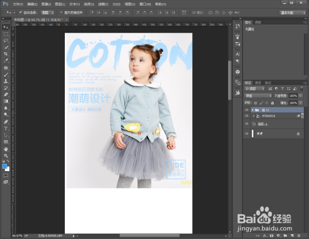
Task: Select the Eyedropper tool
Action: pos(6,61)
